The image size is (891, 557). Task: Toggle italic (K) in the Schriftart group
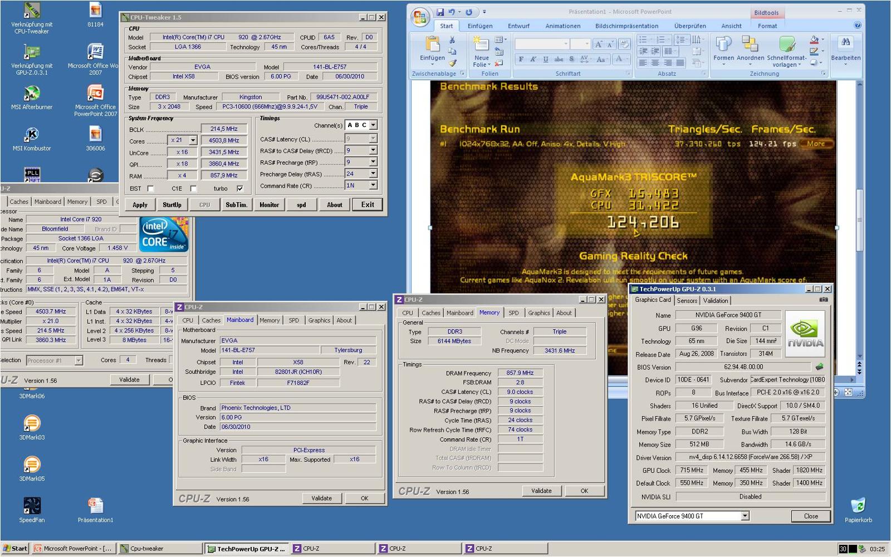click(533, 59)
